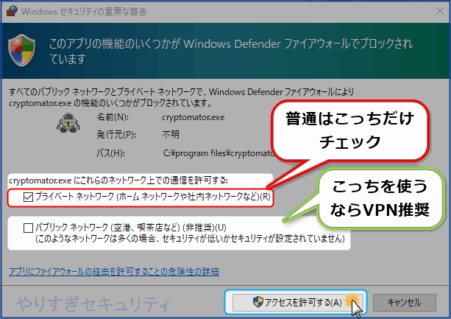The height and width of the screenshot is (319, 451).
Task: Click the publisher value 不明
Action: click(171, 135)
